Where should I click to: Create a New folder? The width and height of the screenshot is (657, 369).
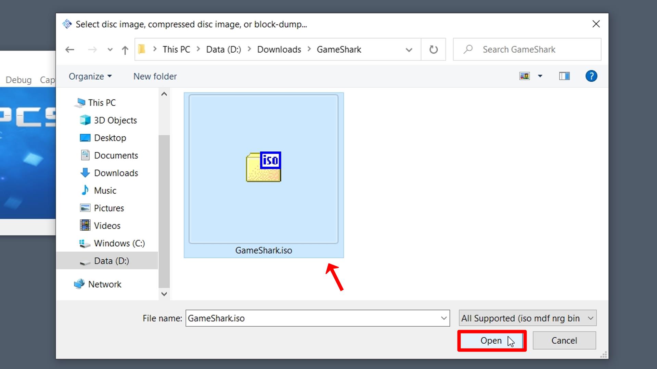click(x=155, y=76)
